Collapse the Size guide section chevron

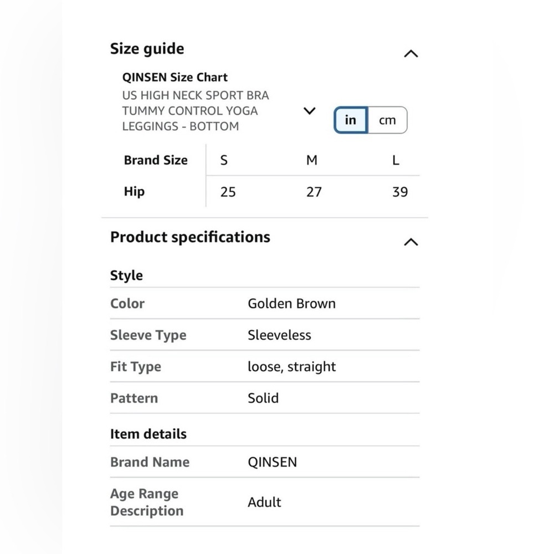click(411, 54)
